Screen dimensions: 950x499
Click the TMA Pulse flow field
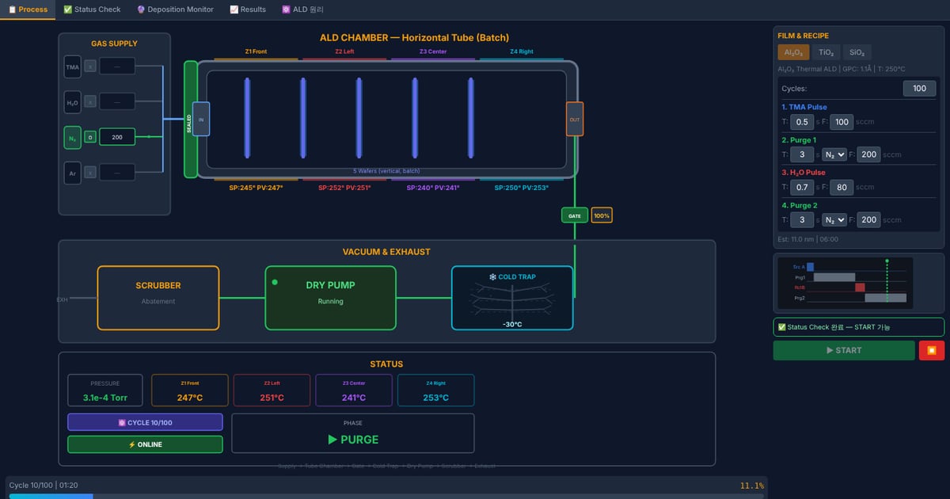click(x=842, y=122)
